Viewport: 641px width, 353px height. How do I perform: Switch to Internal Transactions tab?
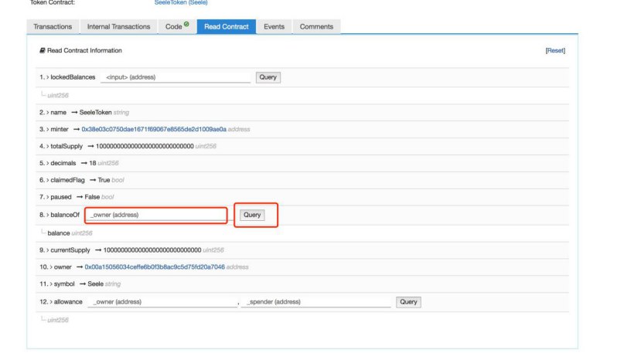(118, 26)
